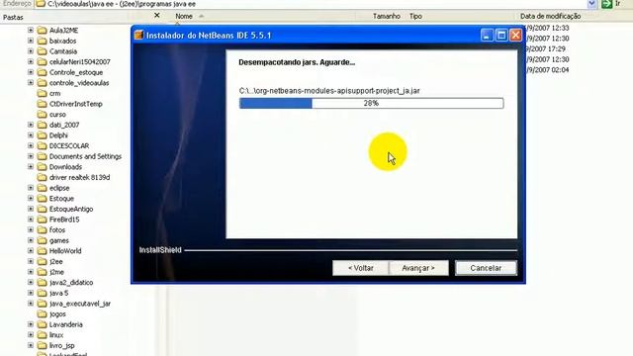The height and width of the screenshot is (356, 633).
Task: Expand the FireBird15 folder node
Action: coord(31,220)
